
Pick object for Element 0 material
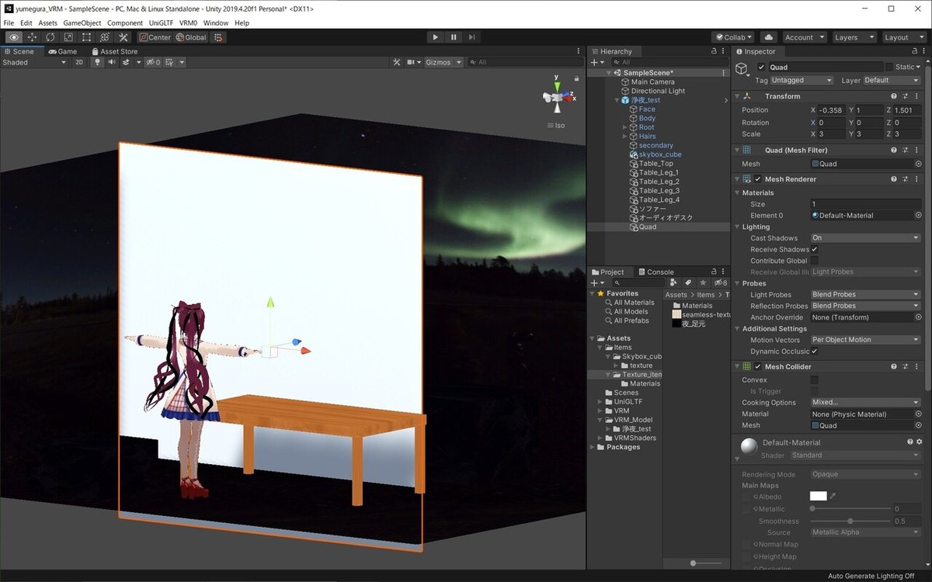pyautogui.click(x=918, y=216)
